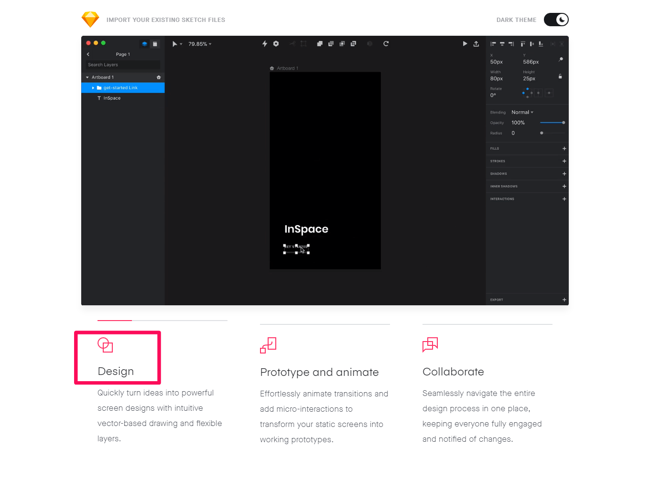Viewport: 650px width, 478px height.
Task: Expand the get-started Link group in Layers
Action: pyautogui.click(x=94, y=88)
